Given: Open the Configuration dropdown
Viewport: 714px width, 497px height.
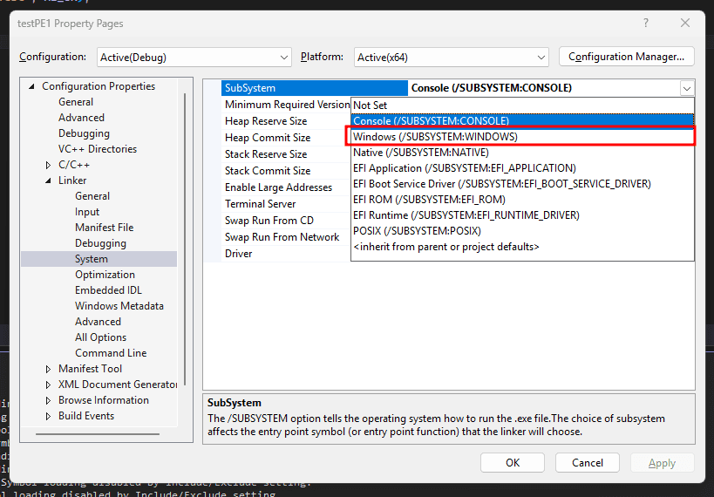Looking at the screenshot, I should pyautogui.click(x=194, y=58).
